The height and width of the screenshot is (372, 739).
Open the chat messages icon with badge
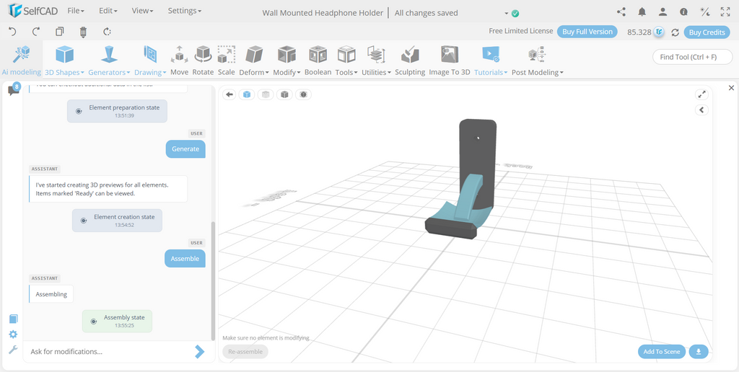(14, 89)
